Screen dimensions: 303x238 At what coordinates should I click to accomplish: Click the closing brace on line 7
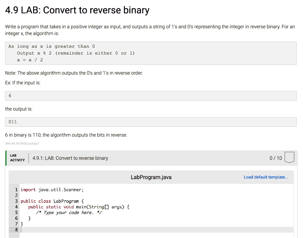coord(22,224)
